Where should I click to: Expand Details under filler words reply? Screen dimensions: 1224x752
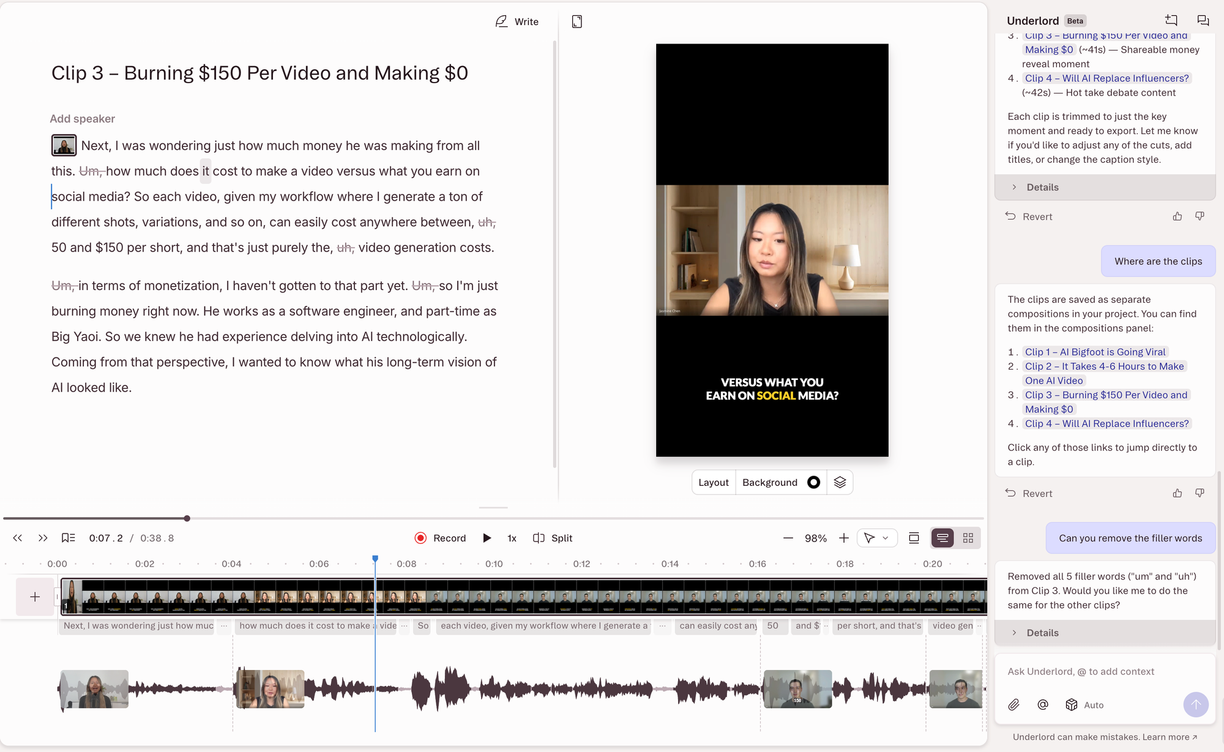[1105, 633]
